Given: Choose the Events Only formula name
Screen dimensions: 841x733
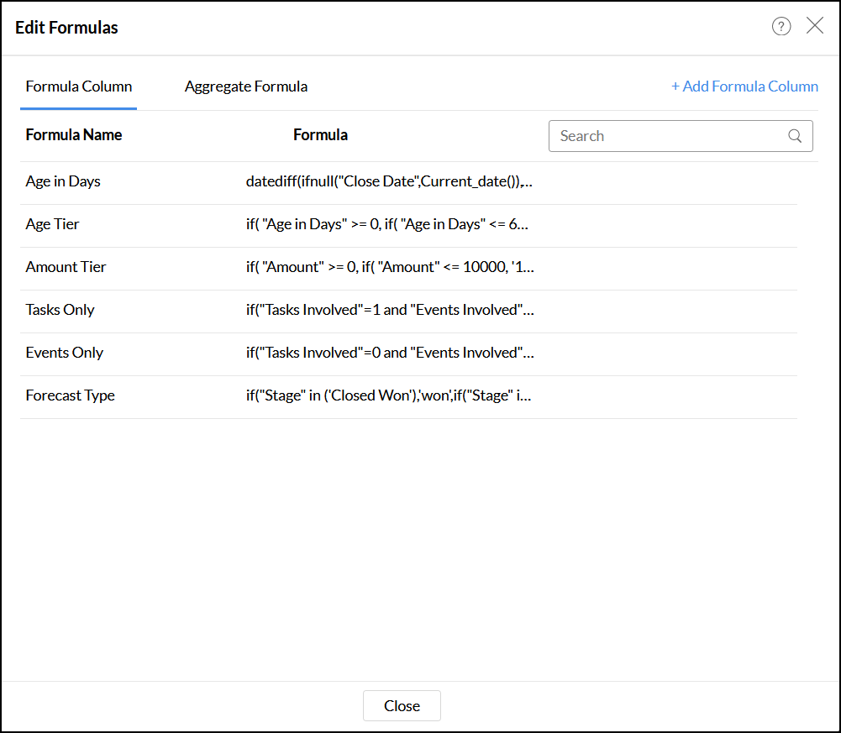Looking at the screenshot, I should pos(65,353).
